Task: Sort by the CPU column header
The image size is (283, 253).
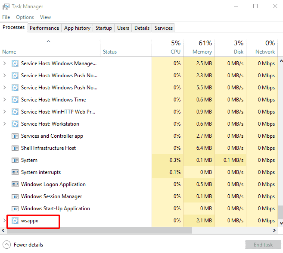Action: pos(168,47)
